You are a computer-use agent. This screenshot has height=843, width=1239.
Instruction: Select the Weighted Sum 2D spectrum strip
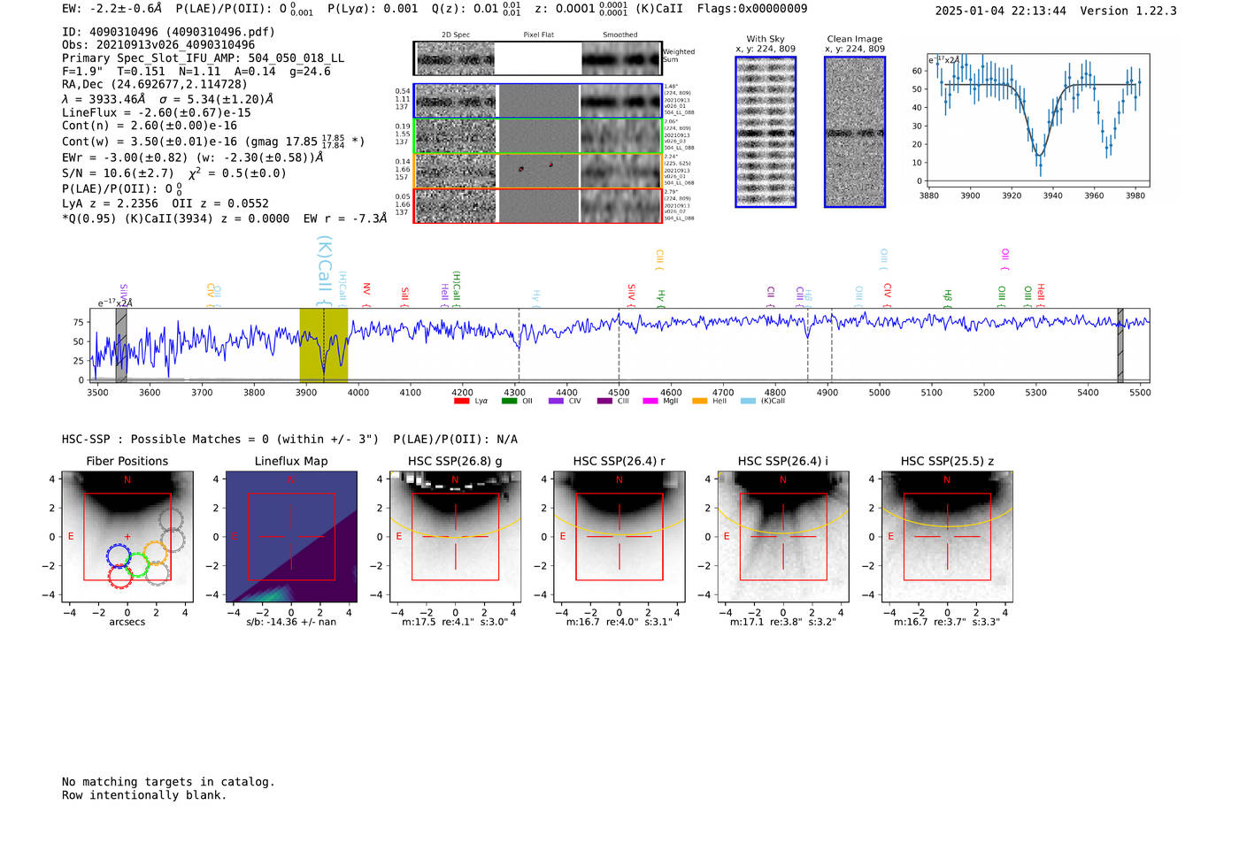point(537,58)
